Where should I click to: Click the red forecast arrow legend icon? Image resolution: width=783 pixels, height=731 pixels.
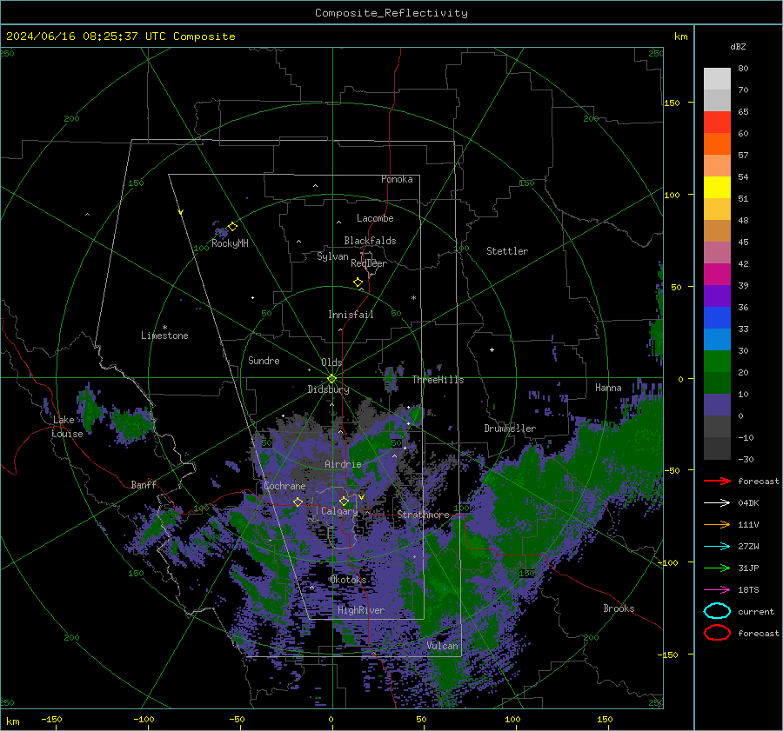click(717, 481)
